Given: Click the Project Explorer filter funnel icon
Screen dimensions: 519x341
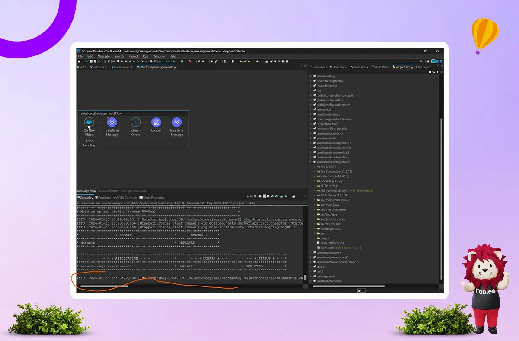Looking at the screenshot, I should click(x=438, y=72).
